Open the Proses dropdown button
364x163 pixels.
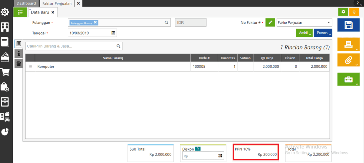click(x=323, y=33)
